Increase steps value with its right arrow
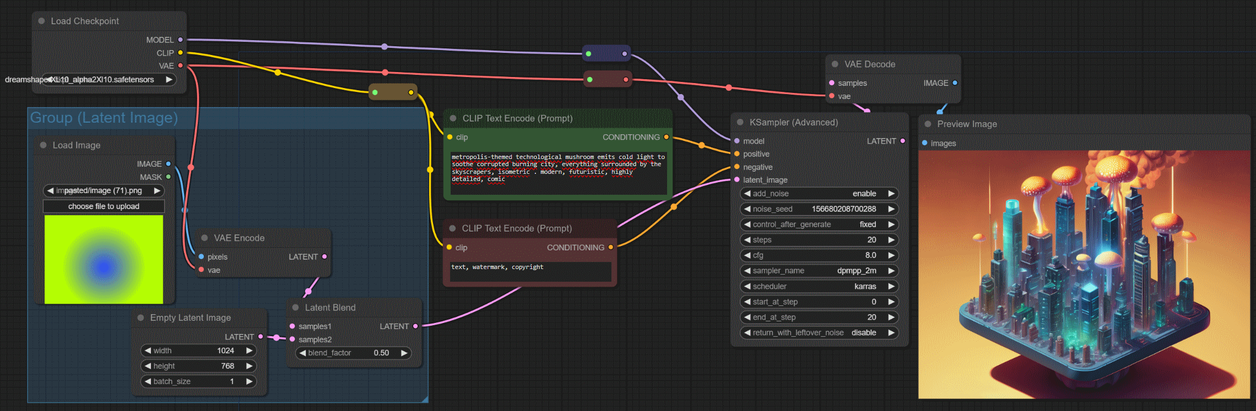Viewport: 1256px width, 411px height. tap(891, 240)
